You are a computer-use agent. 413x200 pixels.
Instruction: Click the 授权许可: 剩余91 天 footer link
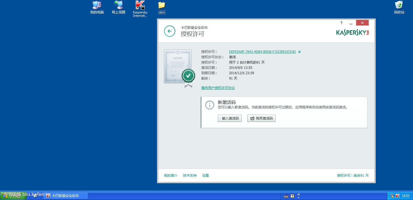point(353,176)
